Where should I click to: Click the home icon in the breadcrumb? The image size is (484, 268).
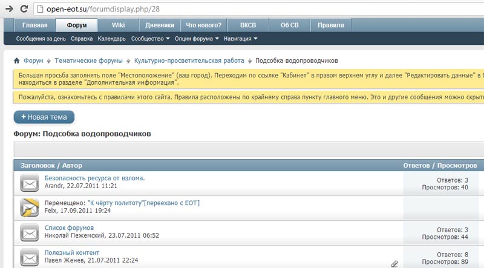(17, 60)
